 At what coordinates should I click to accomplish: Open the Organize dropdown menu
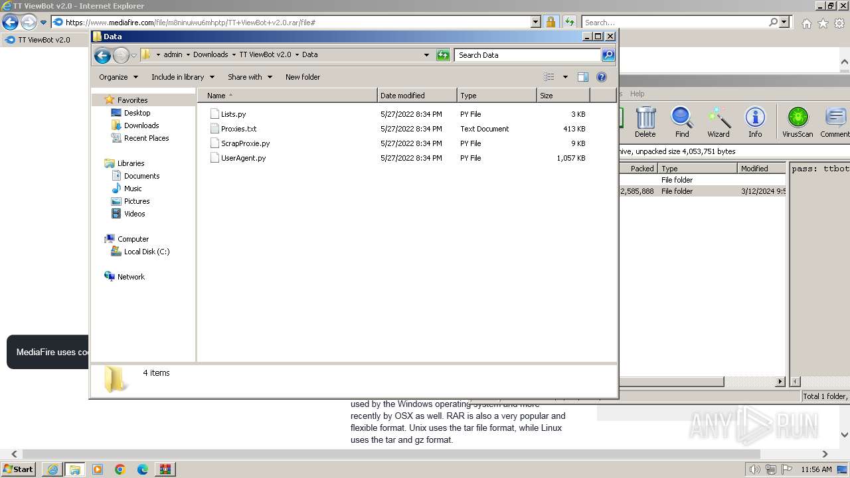119,77
